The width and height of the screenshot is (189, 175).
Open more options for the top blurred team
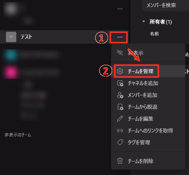point(120,9)
